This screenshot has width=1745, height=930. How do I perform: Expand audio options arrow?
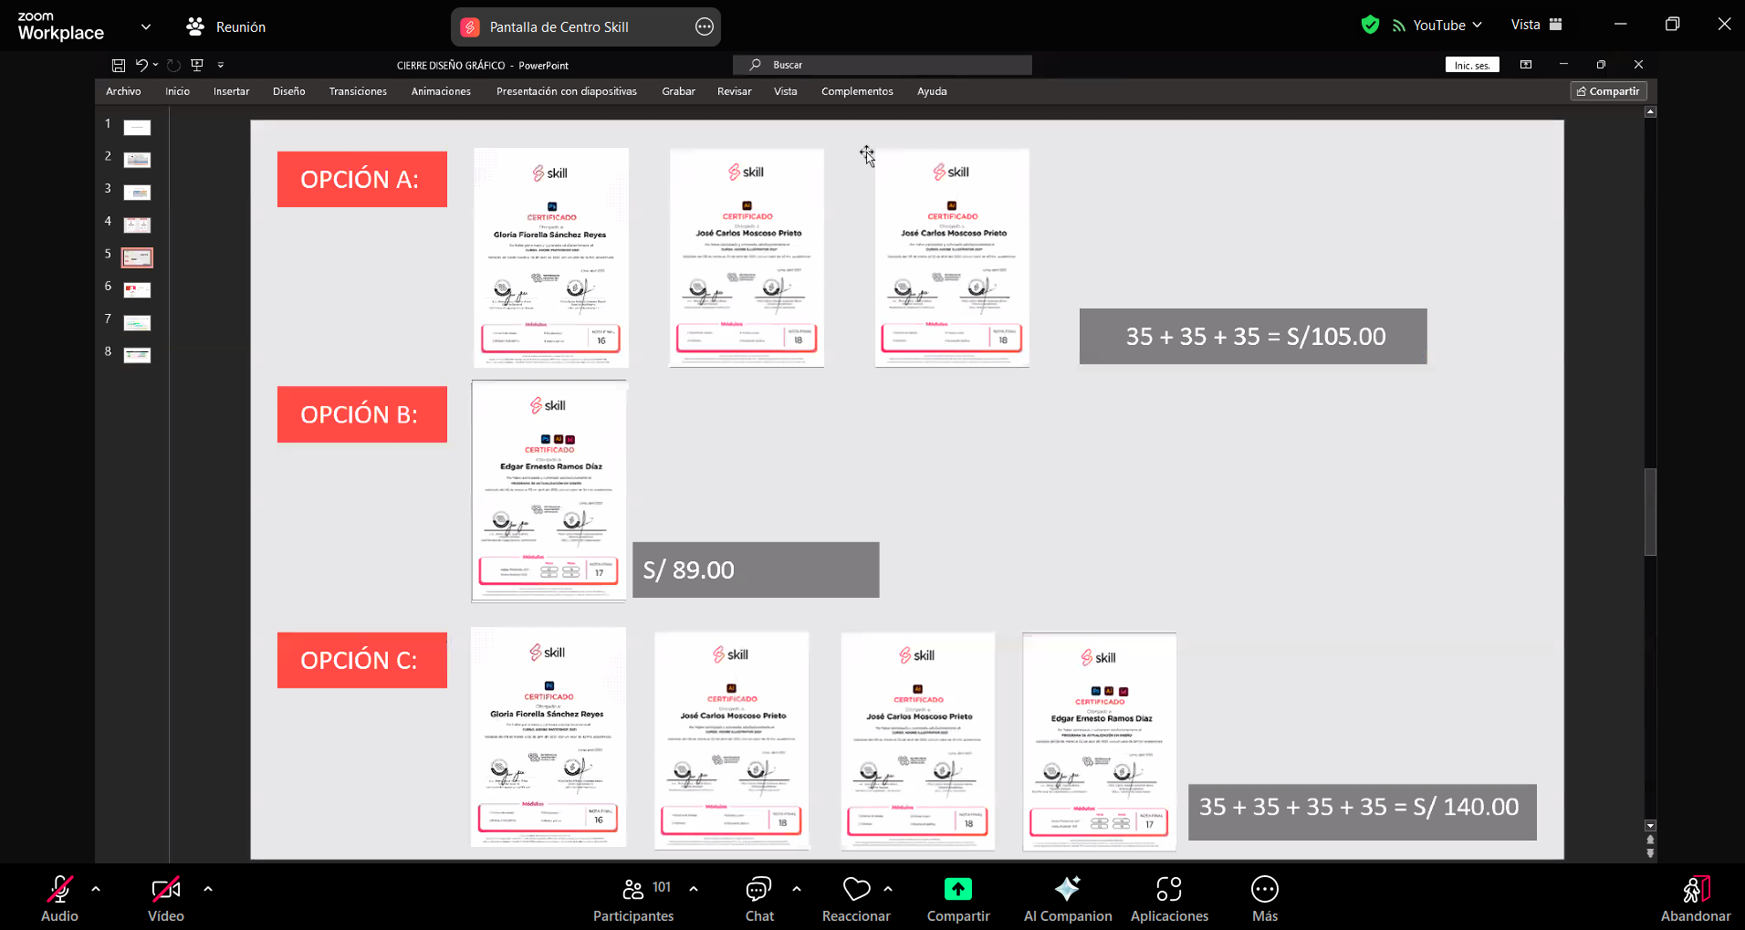pos(96,888)
